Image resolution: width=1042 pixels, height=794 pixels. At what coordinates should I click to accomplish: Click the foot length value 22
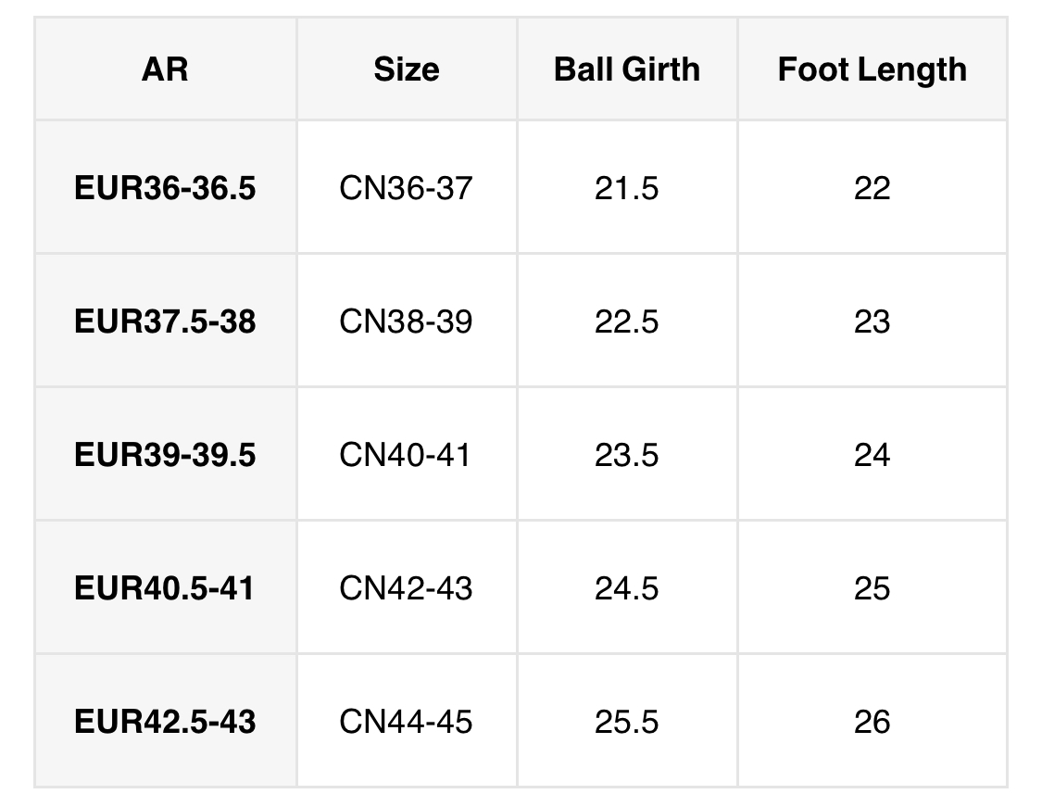pos(872,188)
